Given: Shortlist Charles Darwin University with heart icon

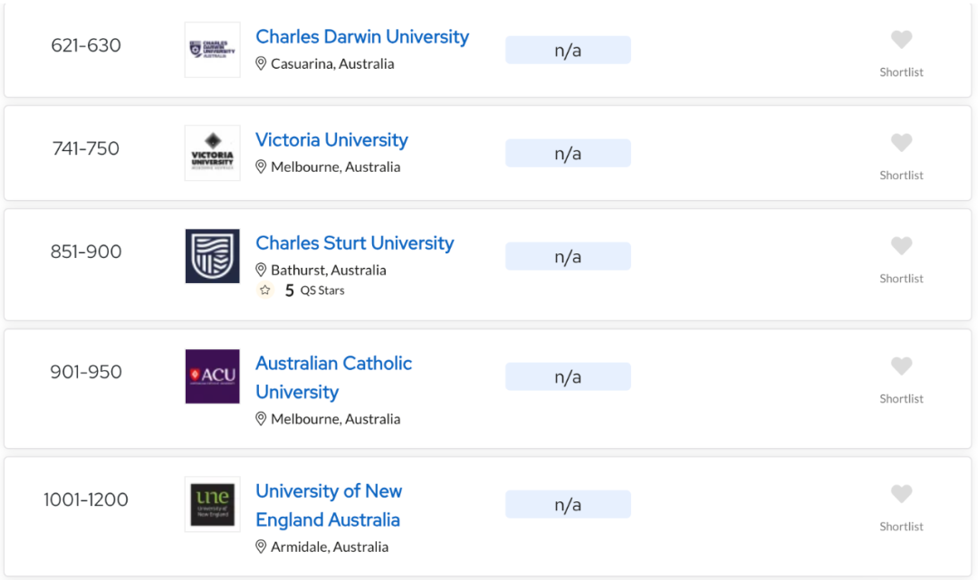Looking at the screenshot, I should (901, 40).
